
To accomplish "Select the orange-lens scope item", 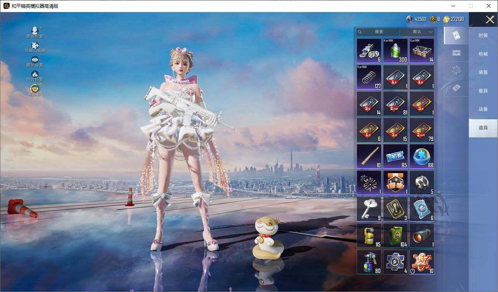I will (422, 236).
